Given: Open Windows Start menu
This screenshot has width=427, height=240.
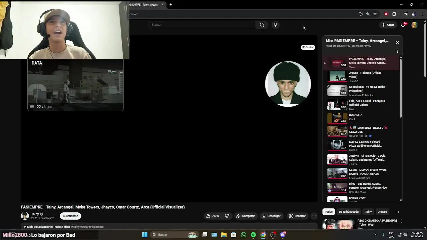Looking at the screenshot, I should (x=145, y=235).
